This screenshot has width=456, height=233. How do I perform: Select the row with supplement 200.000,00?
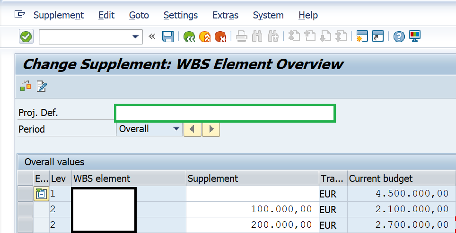tap(25, 225)
